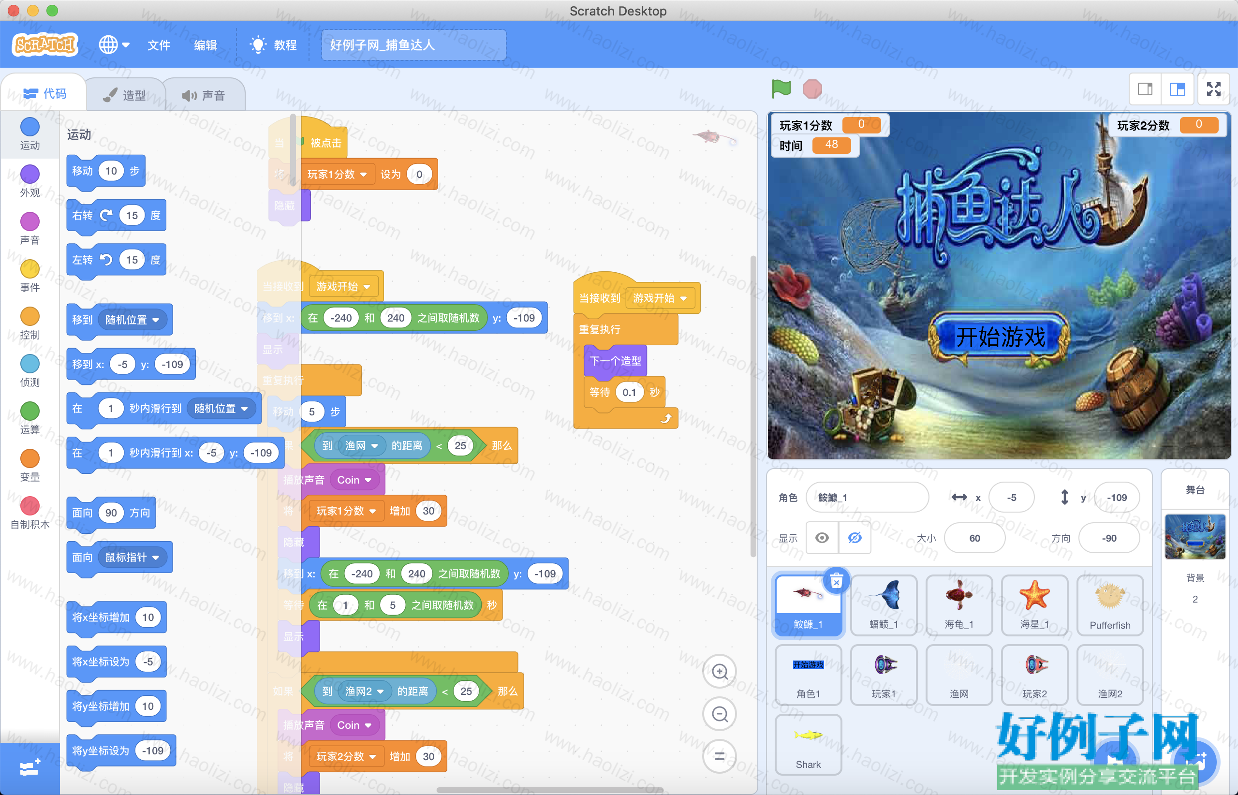
Task: Select the 声音 block category circle
Action: tap(30, 221)
